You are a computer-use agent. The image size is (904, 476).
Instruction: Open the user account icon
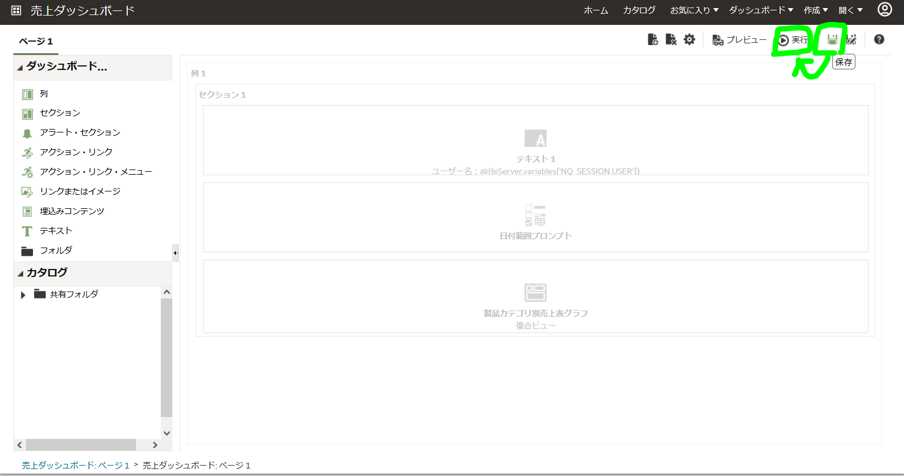[885, 9]
